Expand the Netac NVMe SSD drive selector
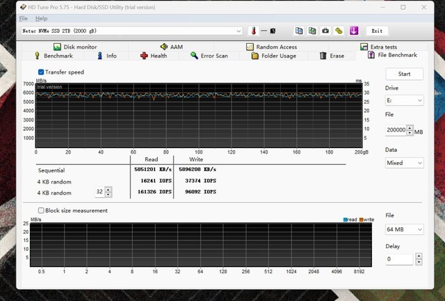445x301 pixels. pyautogui.click(x=238, y=31)
